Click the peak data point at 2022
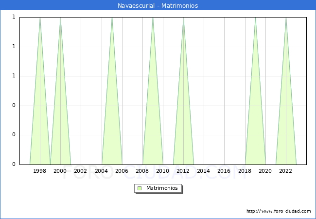 pos(286,18)
